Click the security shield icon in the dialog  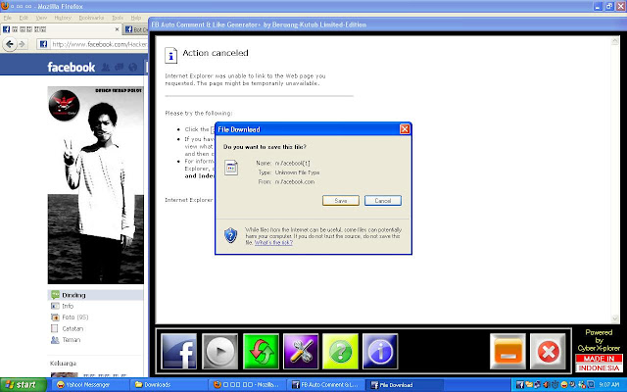[231, 235]
